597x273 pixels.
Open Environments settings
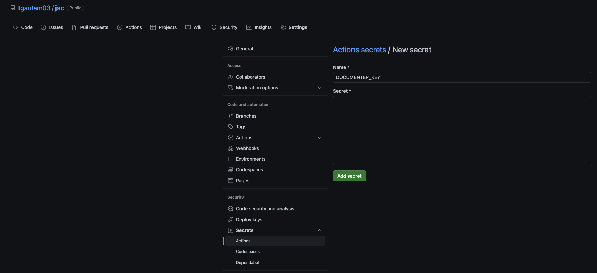[275, 159]
